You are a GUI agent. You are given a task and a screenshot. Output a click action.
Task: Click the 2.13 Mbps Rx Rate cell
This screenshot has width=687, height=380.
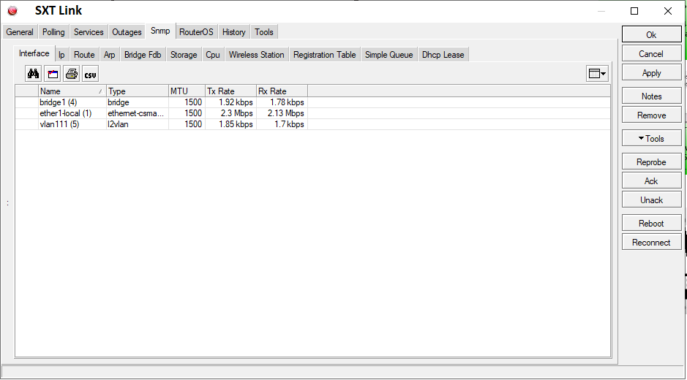pos(282,113)
